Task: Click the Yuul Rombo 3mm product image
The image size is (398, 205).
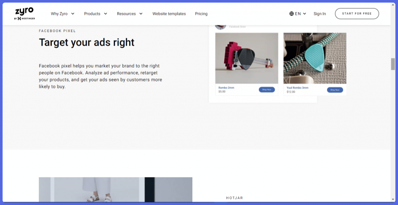Action: click(x=315, y=58)
